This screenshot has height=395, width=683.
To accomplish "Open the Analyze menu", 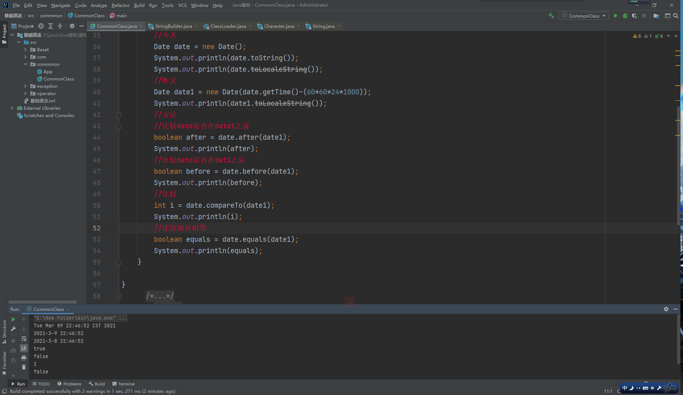I will [99, 5].
